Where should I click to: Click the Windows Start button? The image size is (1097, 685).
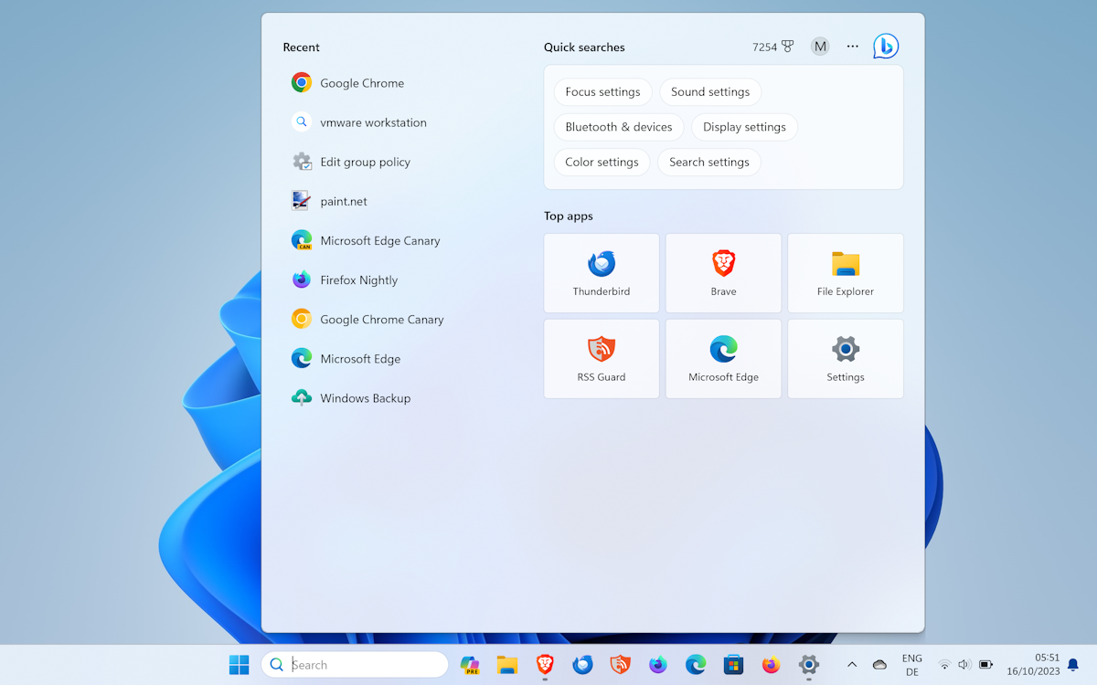(x=239, y=664)
